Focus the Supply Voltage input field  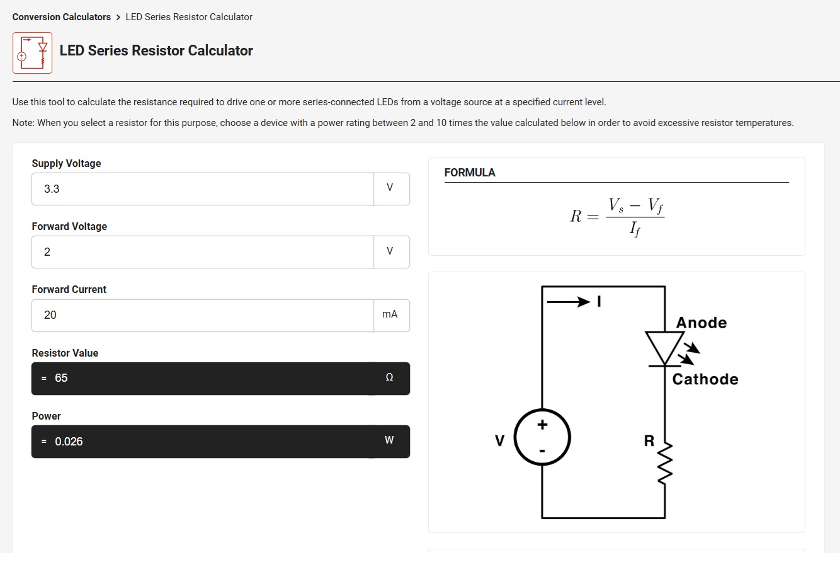tap(203, 189)
